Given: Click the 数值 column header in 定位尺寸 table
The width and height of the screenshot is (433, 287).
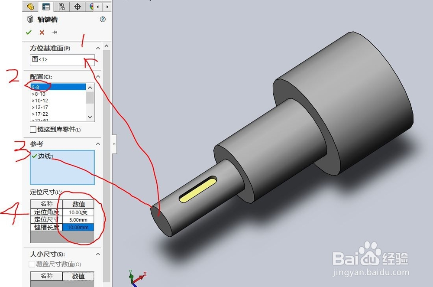Looking at the screenshot, I should [78, 204].
